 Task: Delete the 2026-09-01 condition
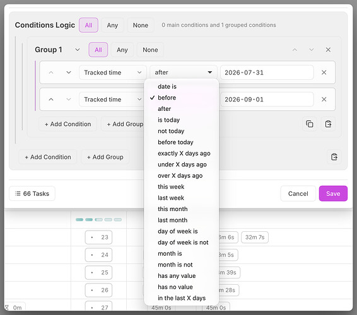point(324,100)
